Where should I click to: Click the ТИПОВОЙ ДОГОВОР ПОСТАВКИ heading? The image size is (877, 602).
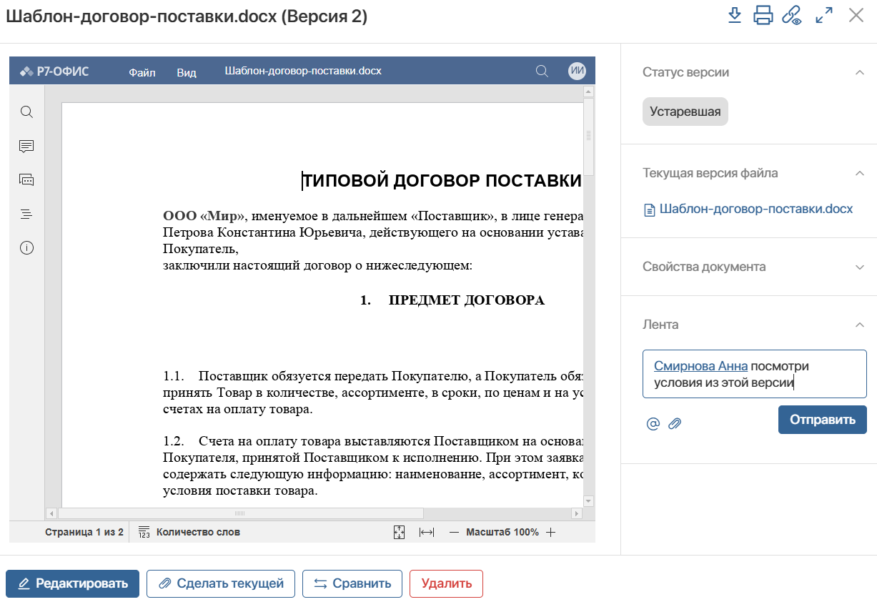click(442, 182)
